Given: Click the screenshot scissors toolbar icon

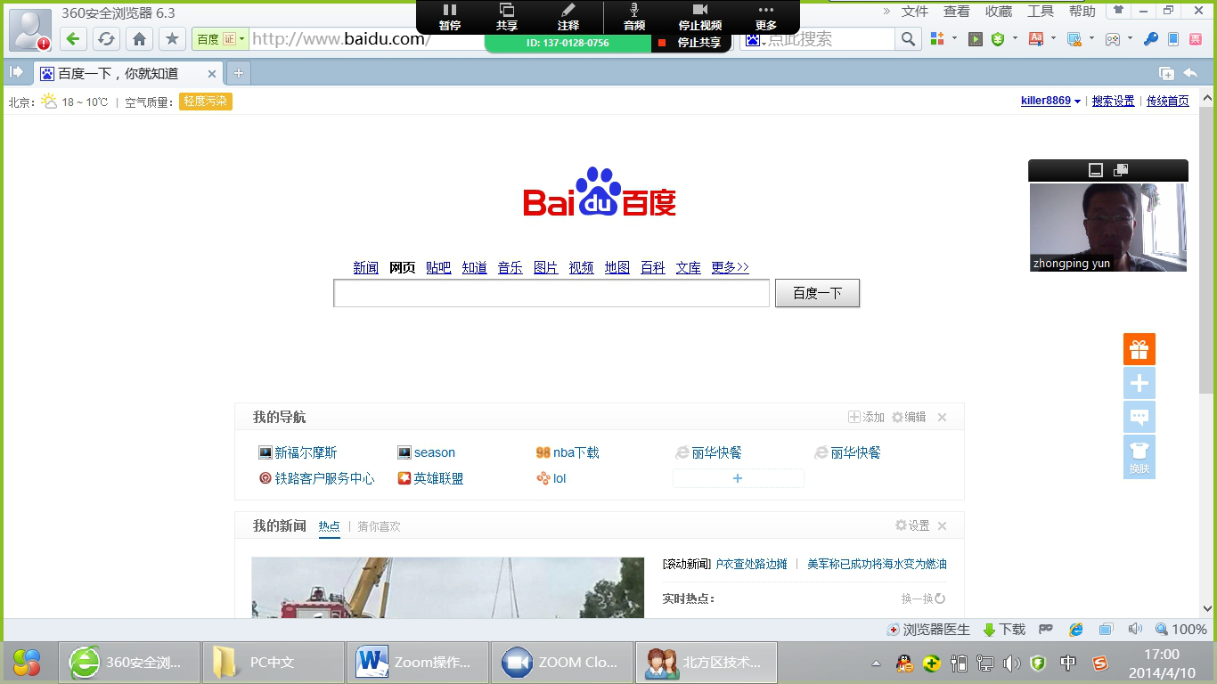Looking at the screenshot, I should click(x=1074, y=38).
